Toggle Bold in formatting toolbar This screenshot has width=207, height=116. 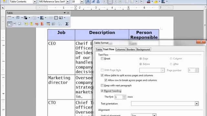pyautogui.click(x=88, y=2)
